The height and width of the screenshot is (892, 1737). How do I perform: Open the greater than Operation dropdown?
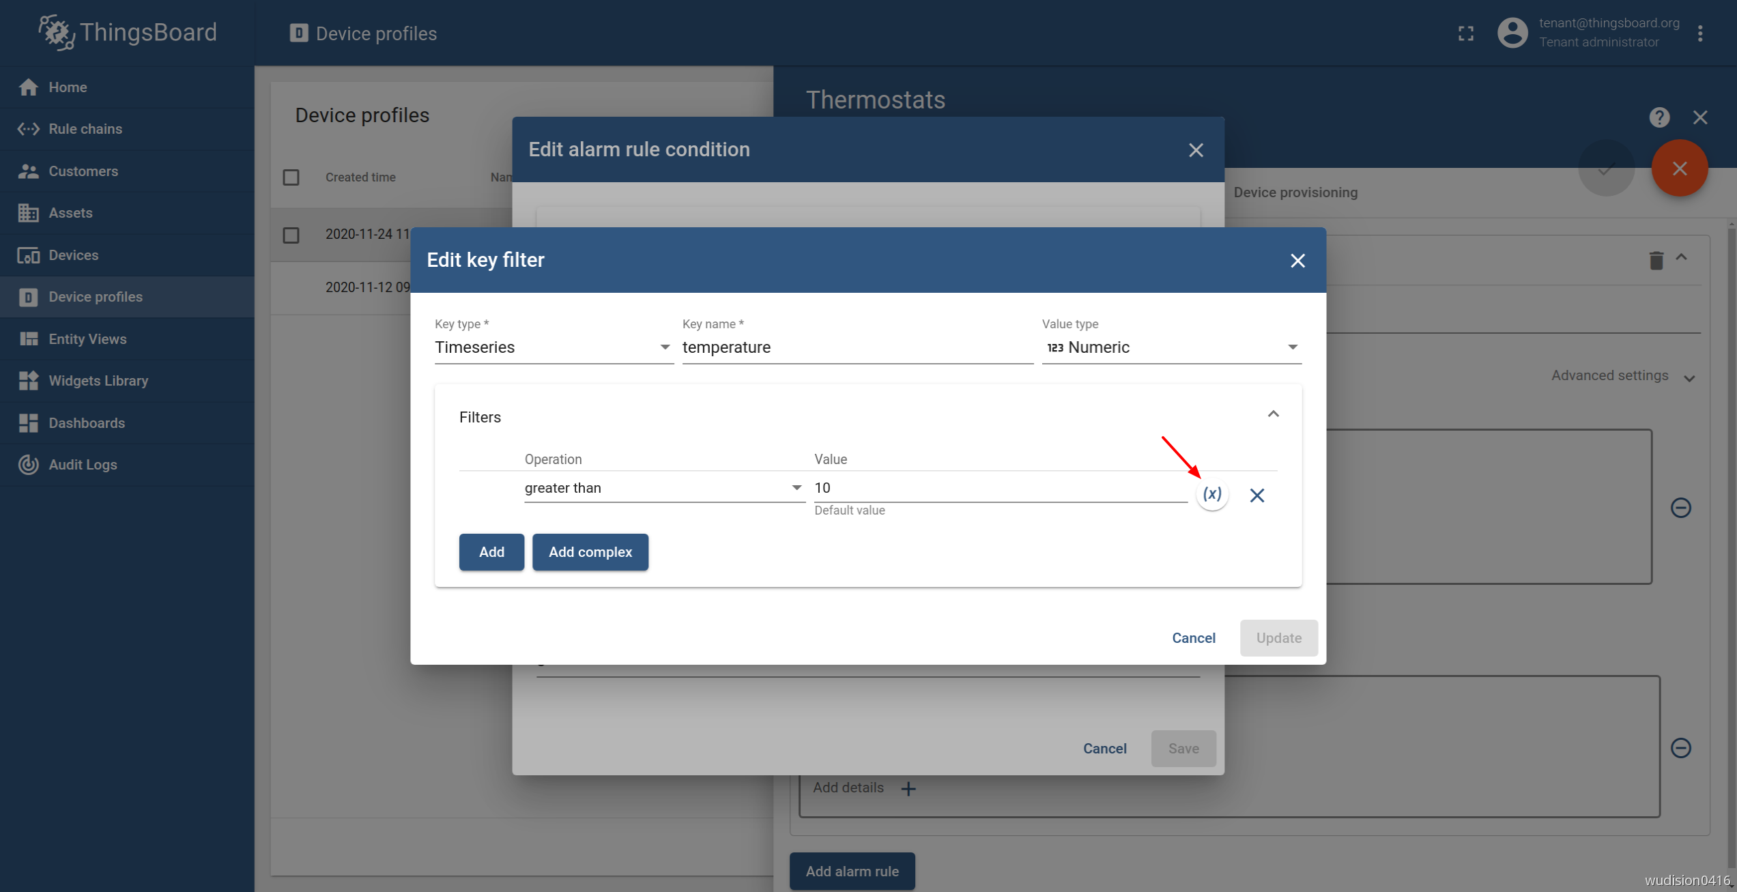click(663, 488)
